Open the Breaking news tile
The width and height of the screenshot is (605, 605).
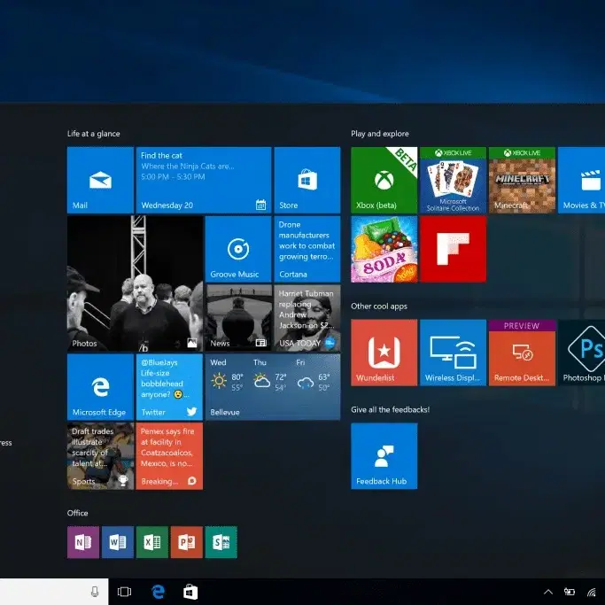click(x=169, y=456)
